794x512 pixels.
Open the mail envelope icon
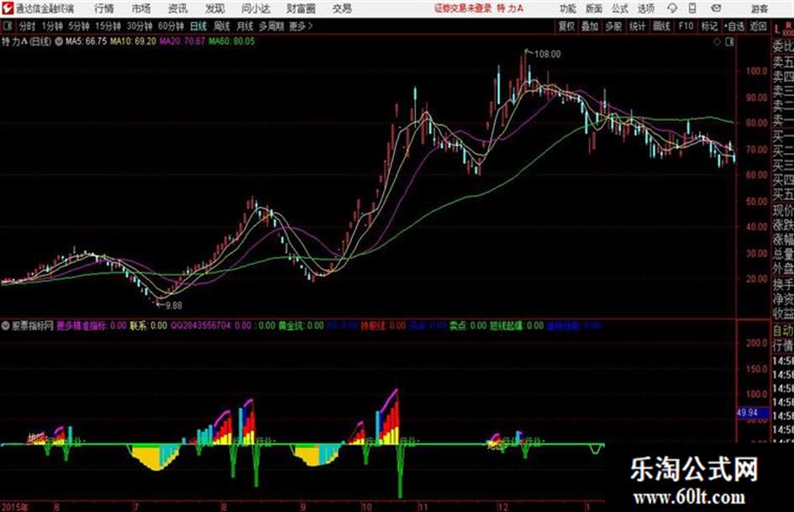[716, 8]
